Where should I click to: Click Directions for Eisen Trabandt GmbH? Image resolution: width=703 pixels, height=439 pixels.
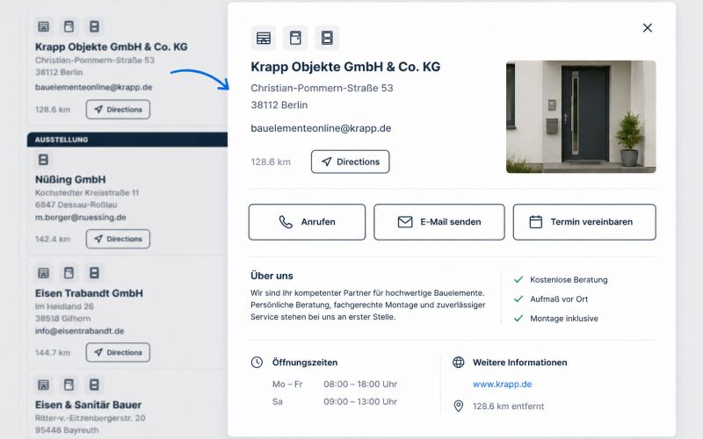(x=118, y=353)
